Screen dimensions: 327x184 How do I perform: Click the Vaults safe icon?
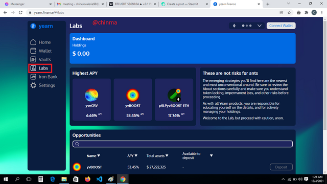click(33, 59)
